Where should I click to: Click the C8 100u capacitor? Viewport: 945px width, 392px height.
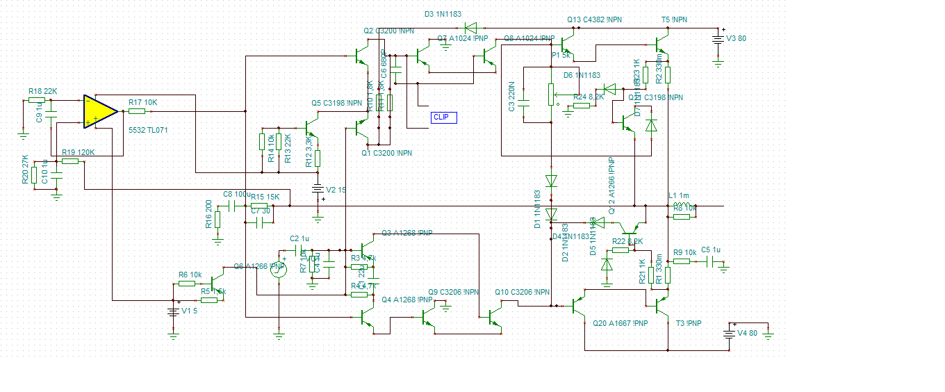[x=235, y=206]
